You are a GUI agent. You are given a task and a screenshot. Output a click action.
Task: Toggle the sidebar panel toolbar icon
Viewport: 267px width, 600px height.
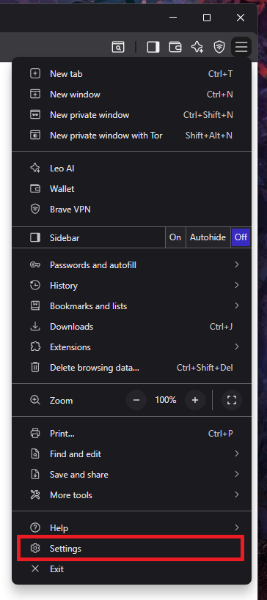click(x=153, y=47)
